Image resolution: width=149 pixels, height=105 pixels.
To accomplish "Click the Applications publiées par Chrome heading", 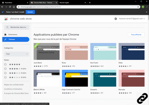I will 56,35.
